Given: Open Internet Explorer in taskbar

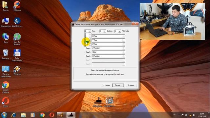Looking at the screenshot, I should point(14,115).
